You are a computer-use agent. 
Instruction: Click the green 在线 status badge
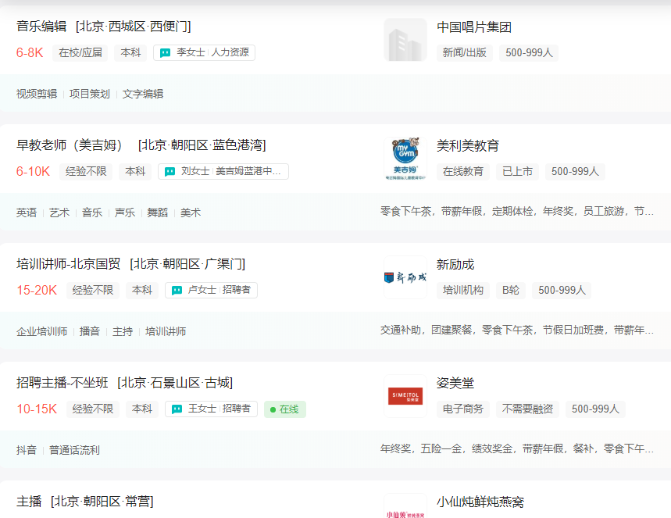pos(284,409)
